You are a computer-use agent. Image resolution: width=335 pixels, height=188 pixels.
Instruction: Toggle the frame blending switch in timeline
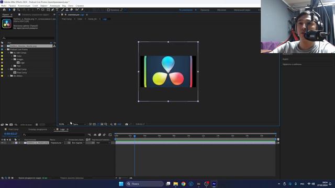pos(99,135)
